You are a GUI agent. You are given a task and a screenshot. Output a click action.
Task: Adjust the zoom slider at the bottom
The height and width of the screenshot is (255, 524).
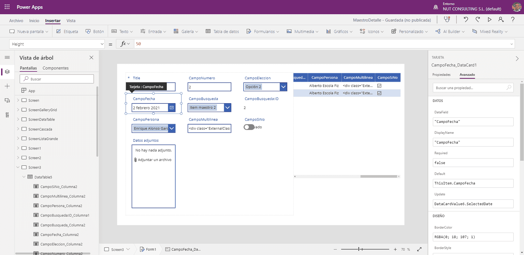359,249
